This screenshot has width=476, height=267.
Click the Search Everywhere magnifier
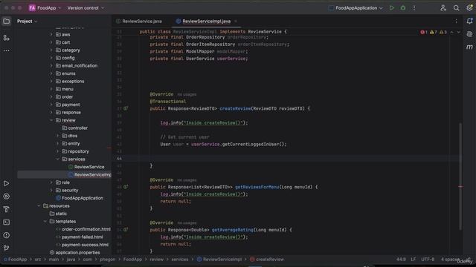[456, 8]
